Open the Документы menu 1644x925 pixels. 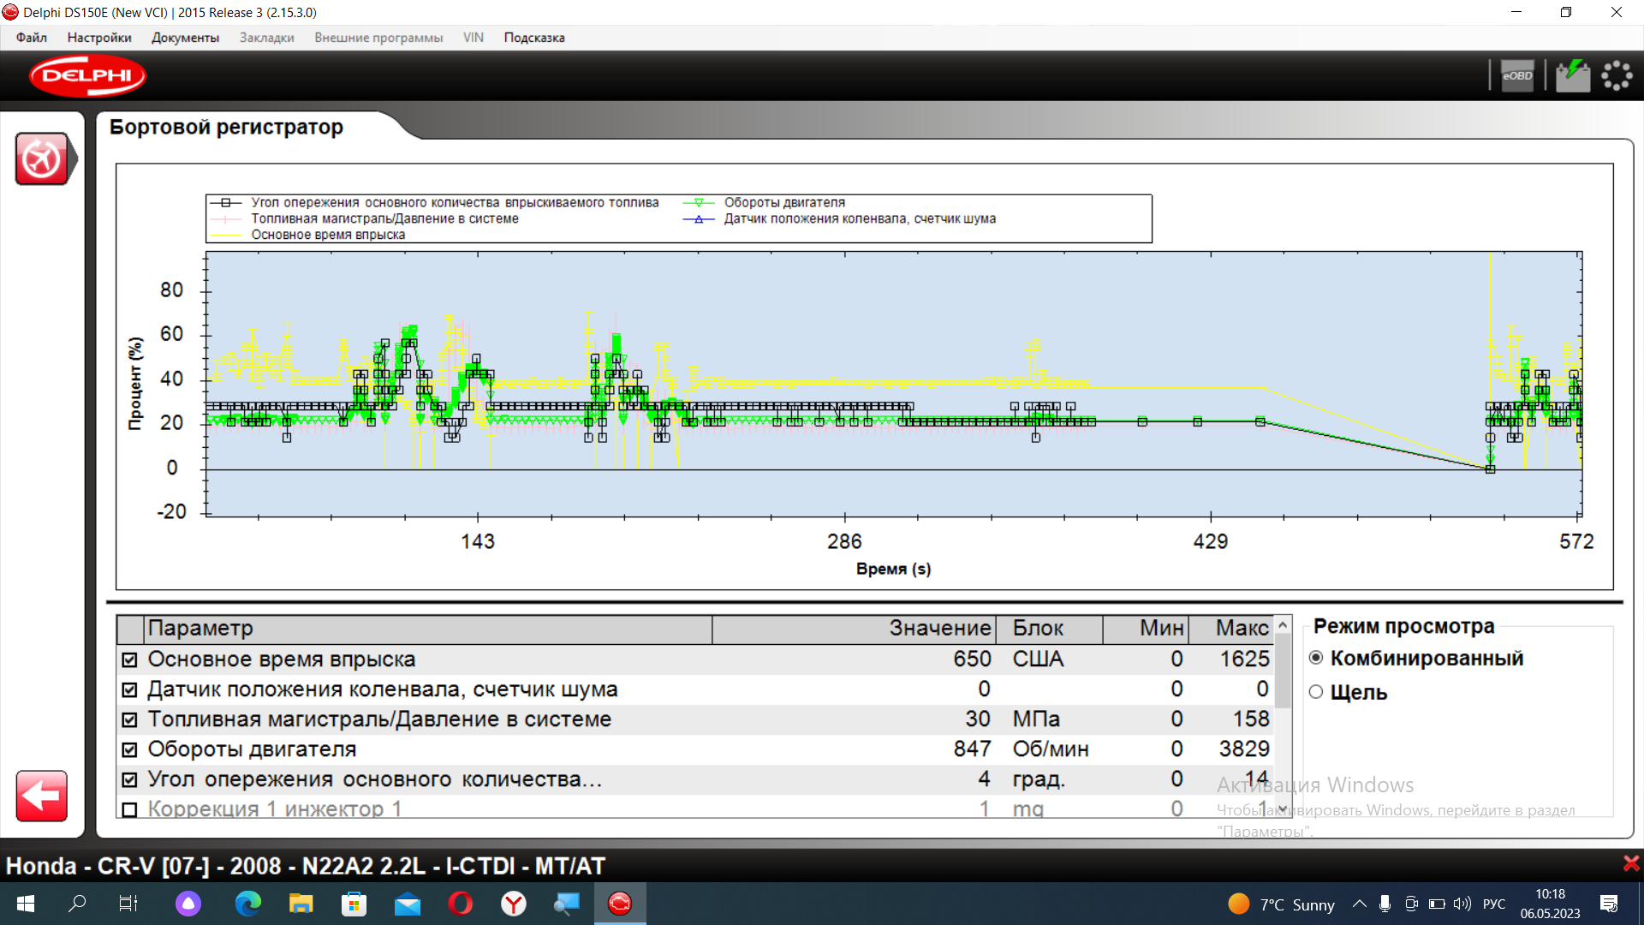(x=185, y=38)
